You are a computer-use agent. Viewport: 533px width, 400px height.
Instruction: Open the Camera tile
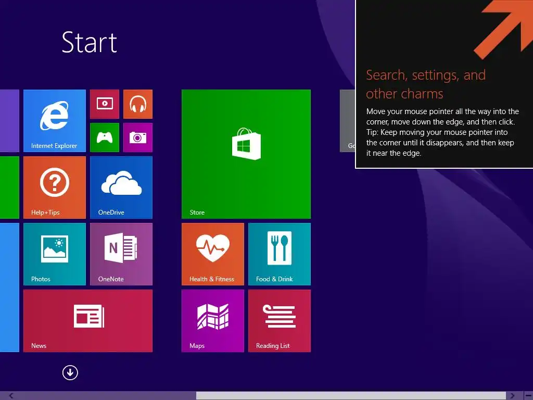(137, 137)
